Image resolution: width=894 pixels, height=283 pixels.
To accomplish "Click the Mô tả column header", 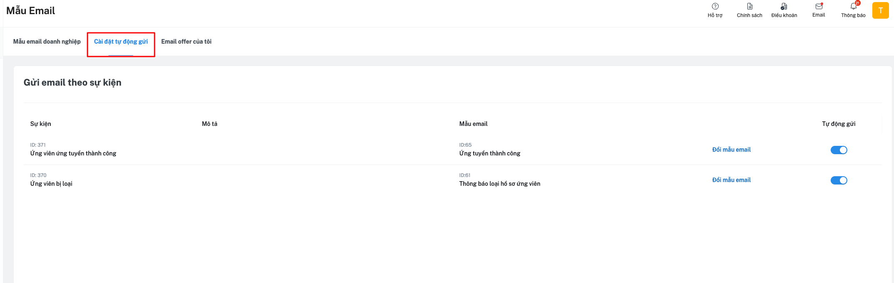I will pyautogui.click(x=210, y=124).
